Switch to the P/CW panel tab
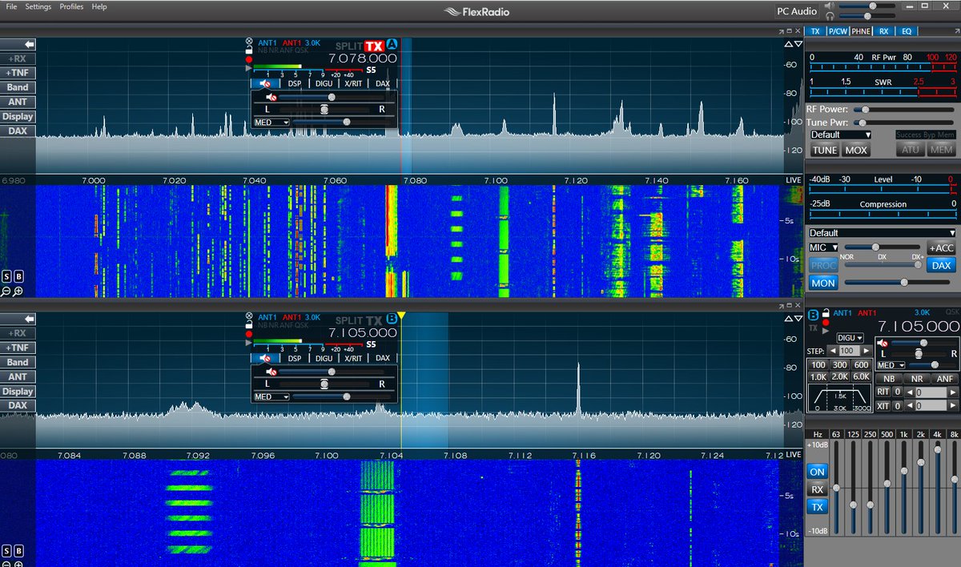Viewport: 961px width, 567px height. (x=838, y=31)
